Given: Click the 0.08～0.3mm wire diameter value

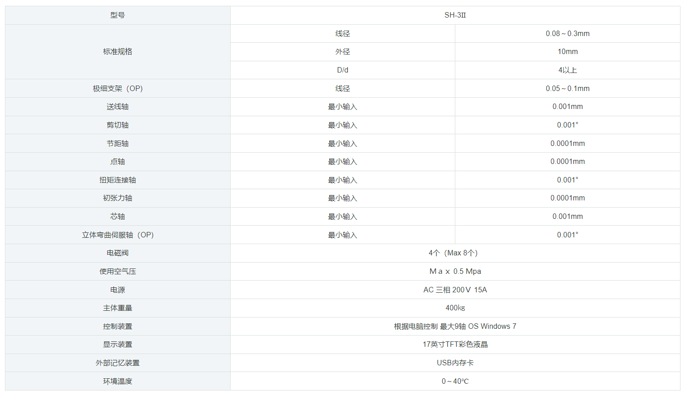Looking at the screenshot, I should 567,34.
